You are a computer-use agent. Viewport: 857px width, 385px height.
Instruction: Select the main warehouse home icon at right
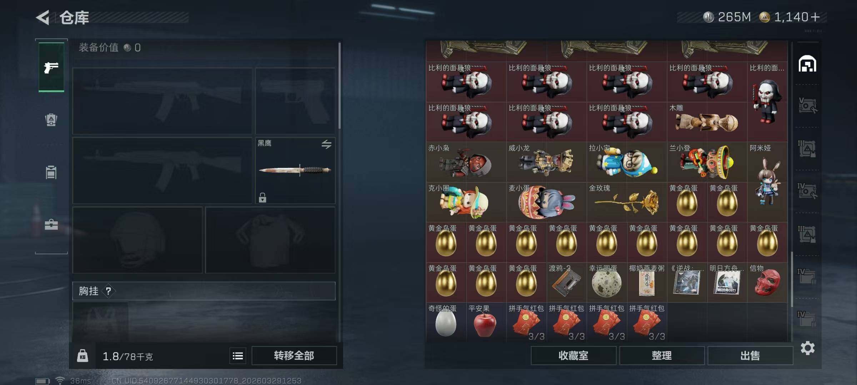(x=807, y=64)
